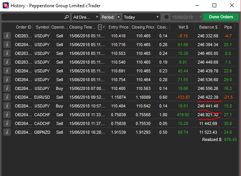This screenshot has height=176, width=241.
Task: Click the 29.0 pips value
Action: pyautogui.click(x=228, y=80)
